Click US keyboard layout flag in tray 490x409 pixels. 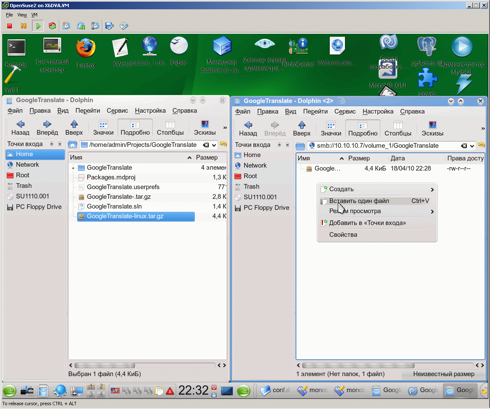(x=115, y=390)
